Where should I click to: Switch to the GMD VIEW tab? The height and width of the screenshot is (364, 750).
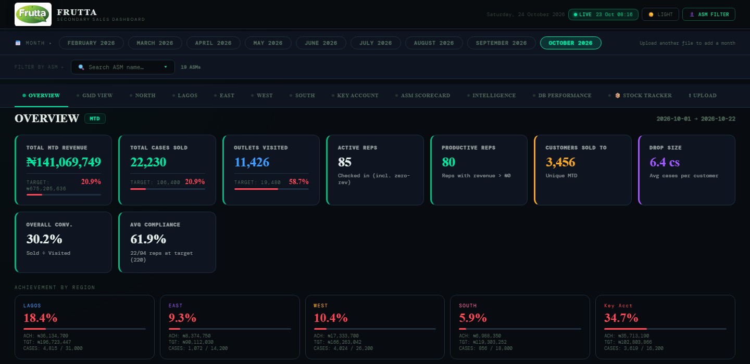point(94,96)
